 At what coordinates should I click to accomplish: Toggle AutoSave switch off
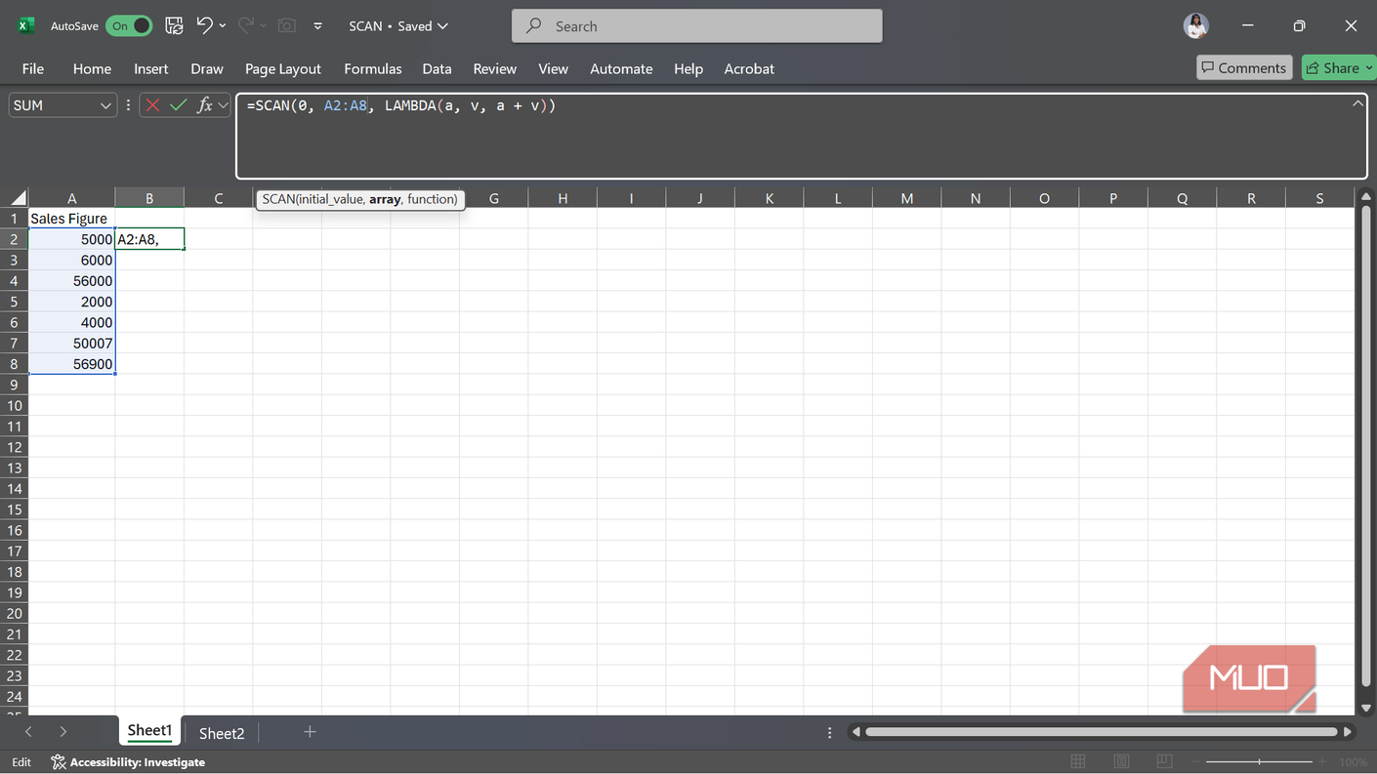click(130, 26)
